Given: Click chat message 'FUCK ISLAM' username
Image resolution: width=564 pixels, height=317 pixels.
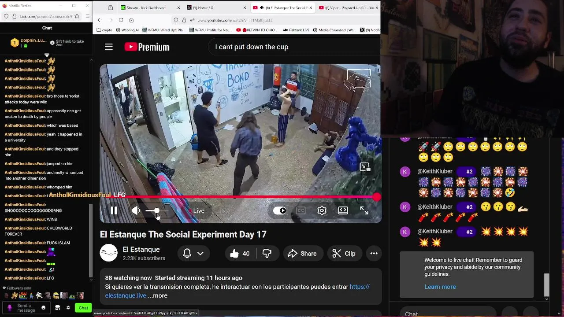Looking at the screenshot, I should pos(25,243).
